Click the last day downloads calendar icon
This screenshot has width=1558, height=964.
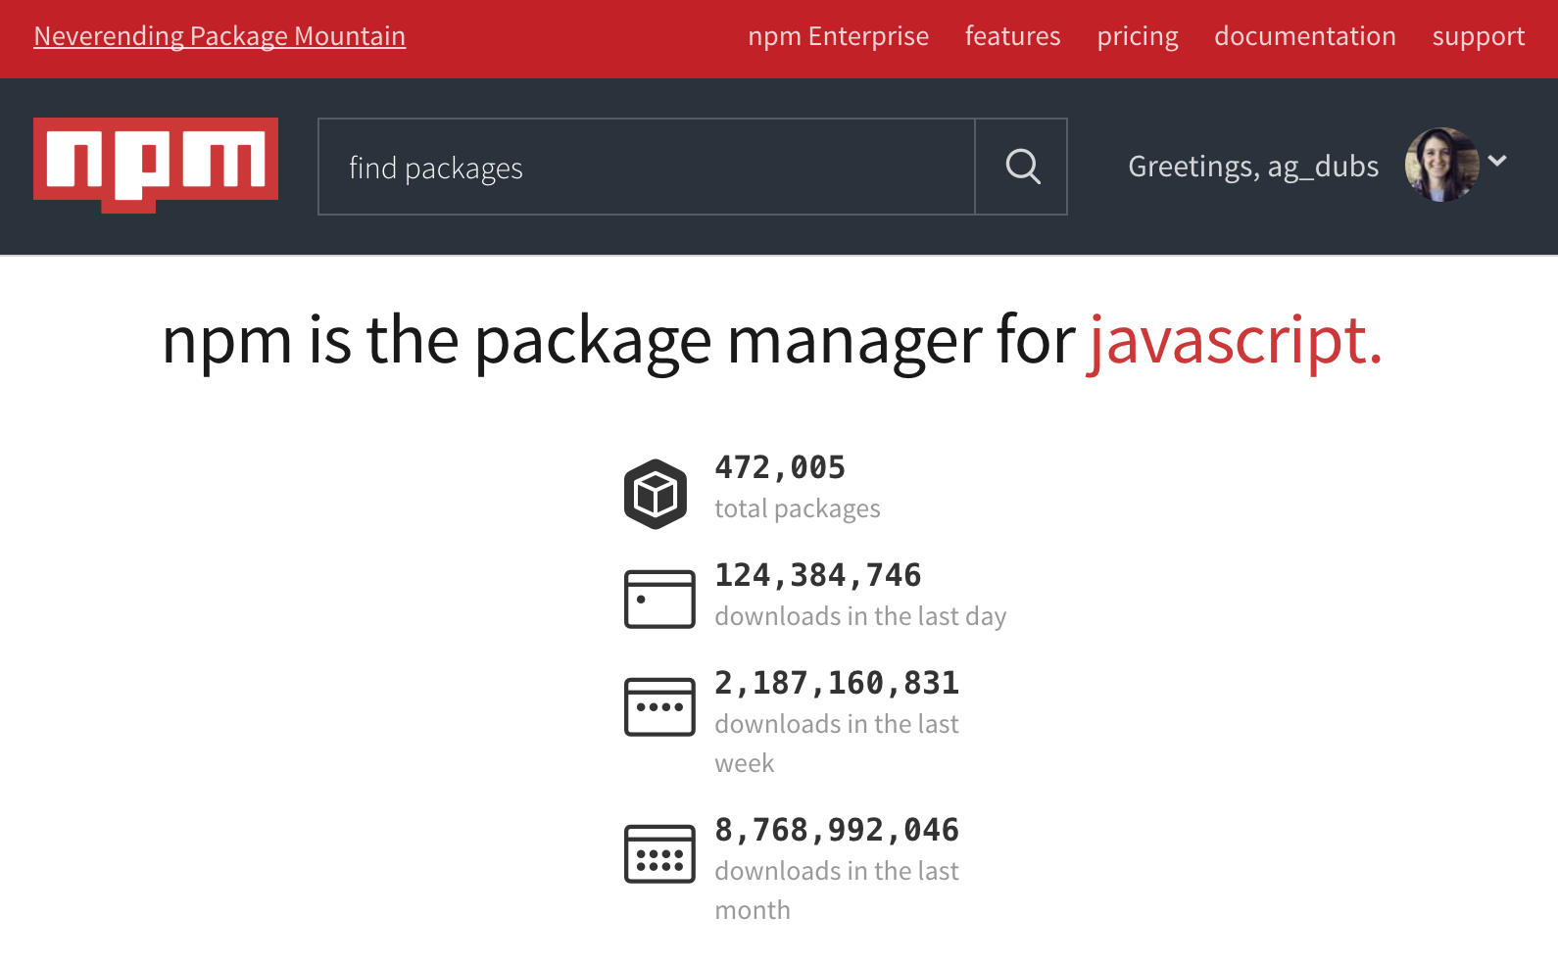click(x=659, y=599)
